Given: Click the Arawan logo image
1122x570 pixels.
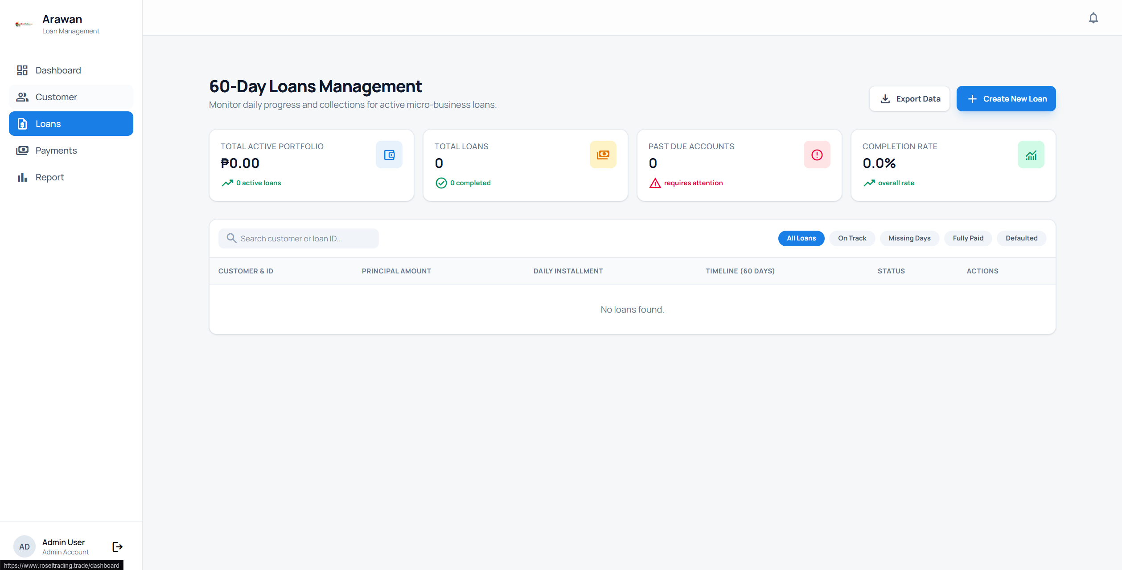Looking at the screenshot, I should 24,24.
